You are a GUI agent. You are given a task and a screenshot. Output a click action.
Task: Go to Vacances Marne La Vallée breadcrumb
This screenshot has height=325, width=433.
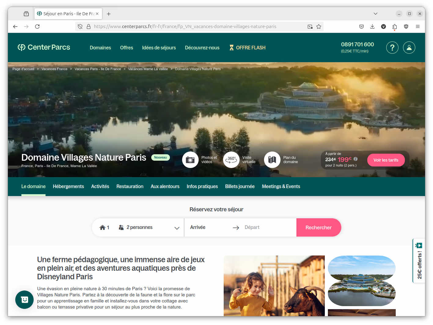148,69
